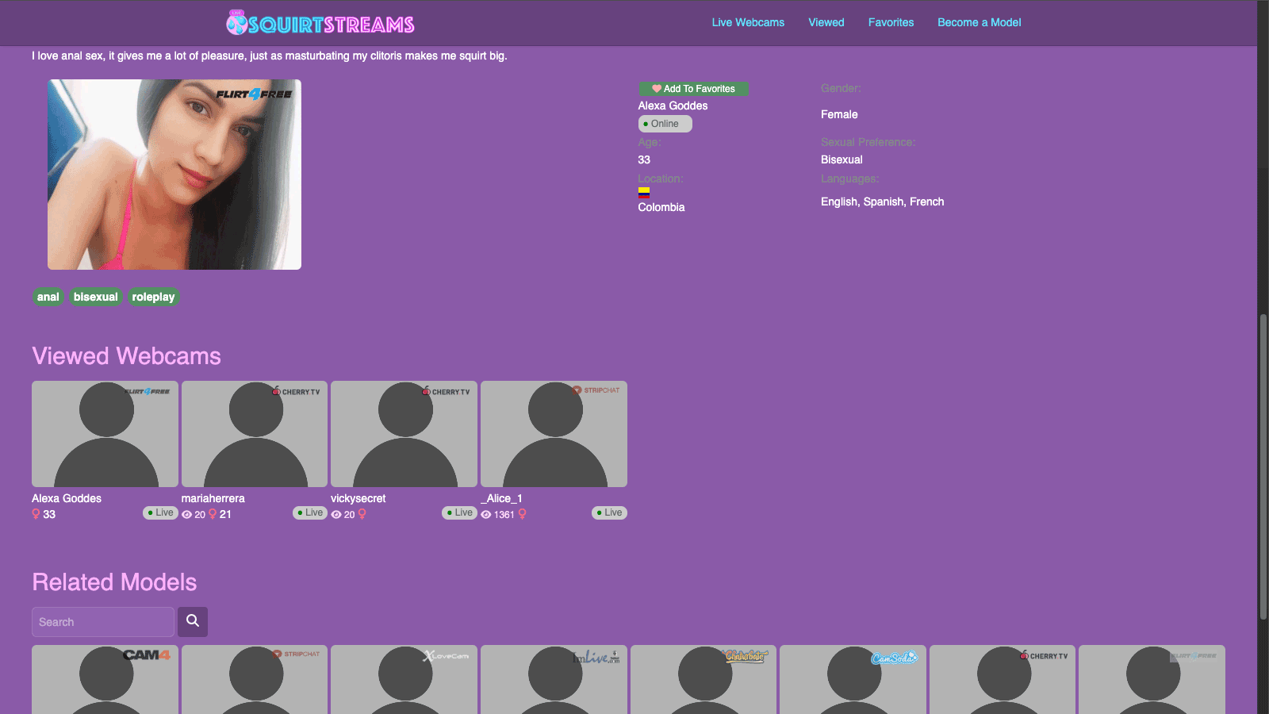Click the Online status badge
Screen dimensions: 1269x714
(x=665, y=124)
